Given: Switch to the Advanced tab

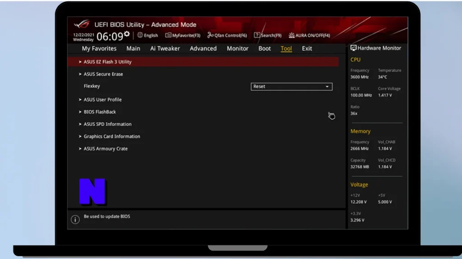Looking at the screenshot, I should point(203,49).
